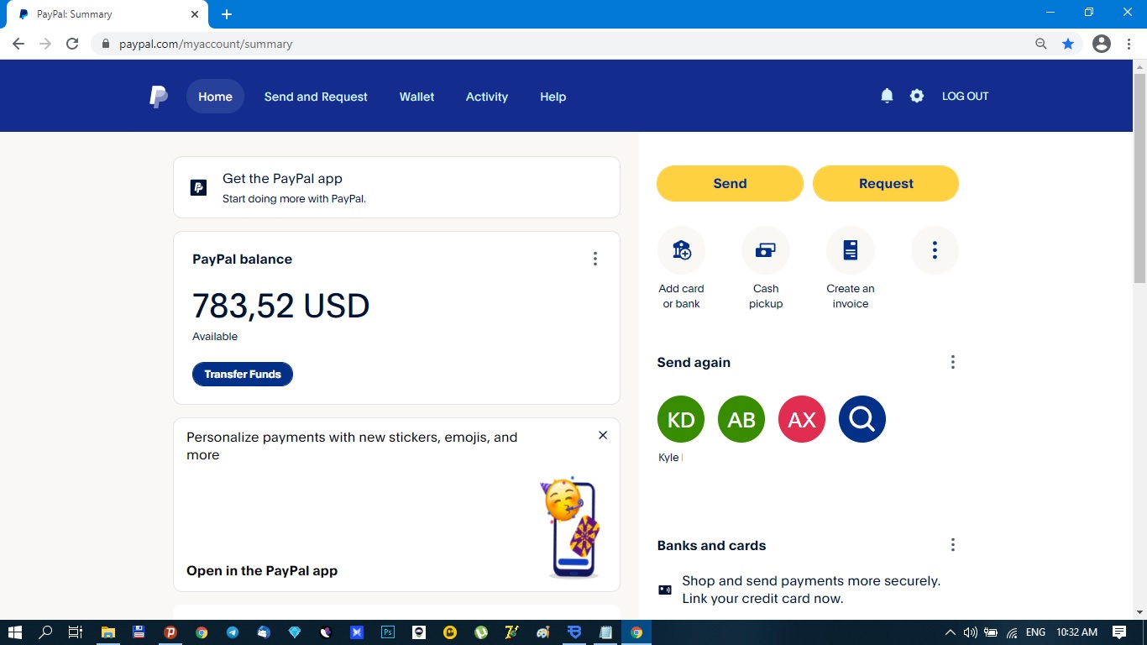Click the Cash pickup icon
The height and width of the screenshot is (645, 1147).
[x=766, y=250]
